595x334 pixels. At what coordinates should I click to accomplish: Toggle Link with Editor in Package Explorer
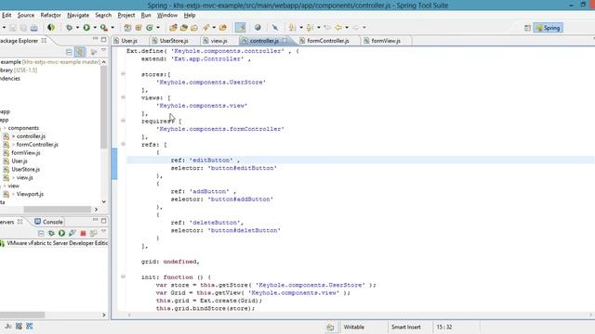coord(80,52)
